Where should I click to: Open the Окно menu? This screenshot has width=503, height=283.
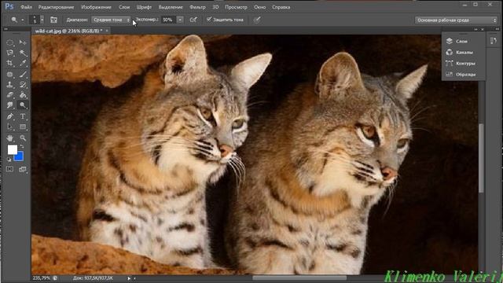pos(260,7)
